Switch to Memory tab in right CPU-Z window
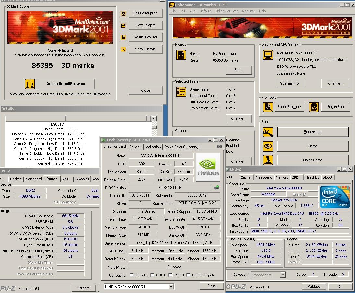The image size is (355, 293). tap(282, 177)
